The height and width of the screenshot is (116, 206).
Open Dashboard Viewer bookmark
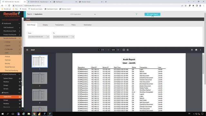pyautogui.click(x=51, y=9)
